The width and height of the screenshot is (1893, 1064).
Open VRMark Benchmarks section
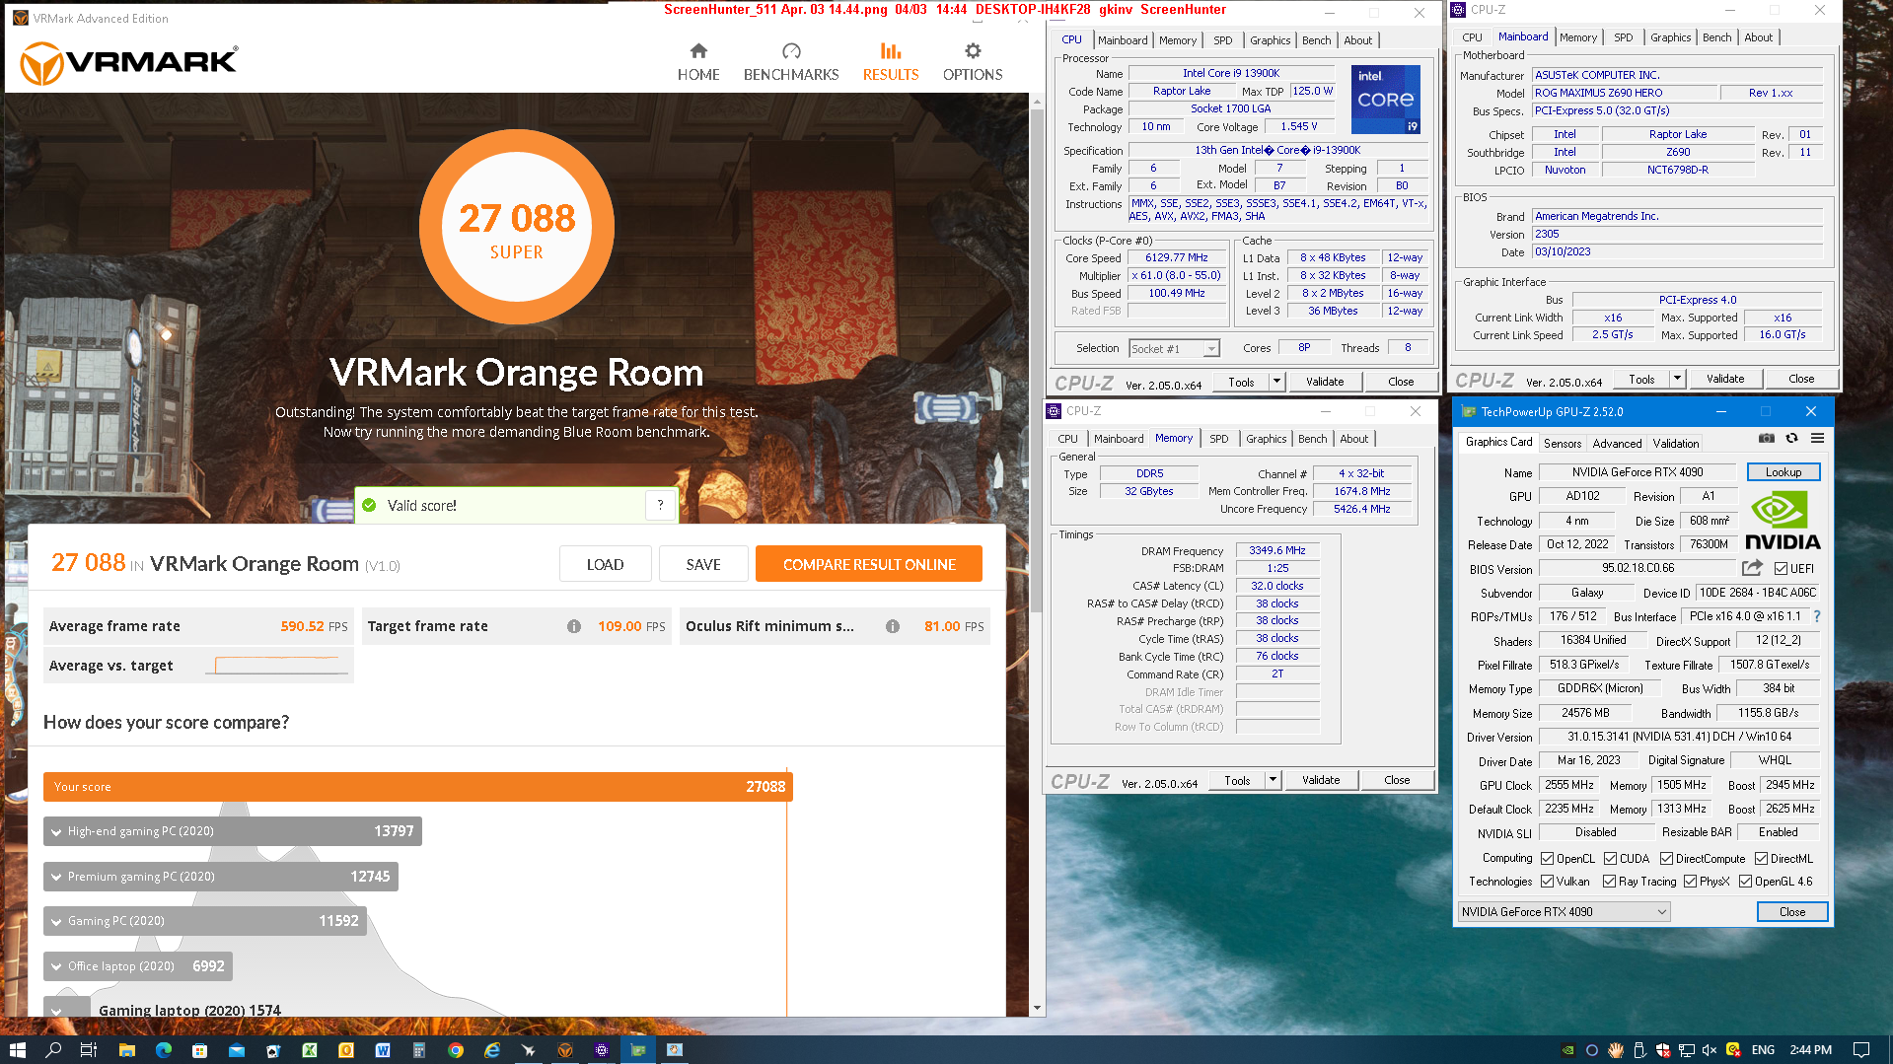point(791,62)
